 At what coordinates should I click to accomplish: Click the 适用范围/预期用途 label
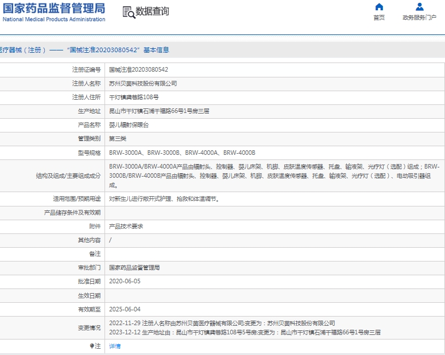tap(77, 199)
